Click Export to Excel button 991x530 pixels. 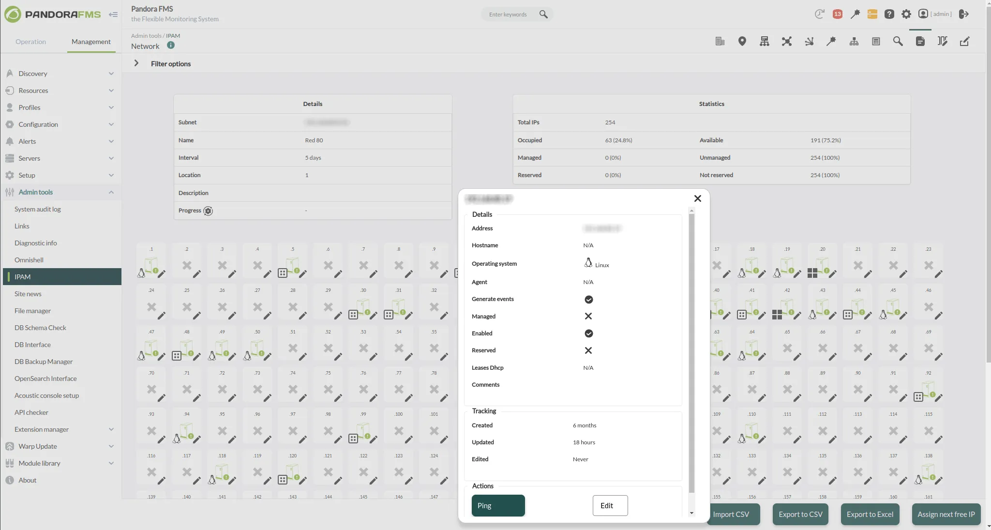(870, 514)
